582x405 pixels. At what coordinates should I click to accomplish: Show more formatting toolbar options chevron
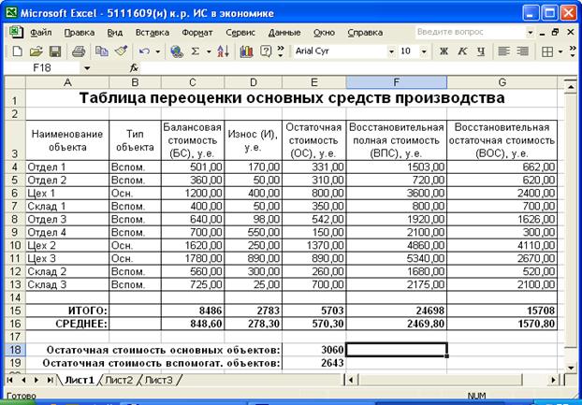pyautogui.click(x=572, y=51)
